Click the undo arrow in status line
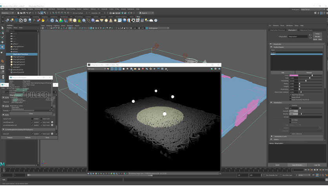The width and height of the screenshot is (328, 190). (x=27, y=13)
